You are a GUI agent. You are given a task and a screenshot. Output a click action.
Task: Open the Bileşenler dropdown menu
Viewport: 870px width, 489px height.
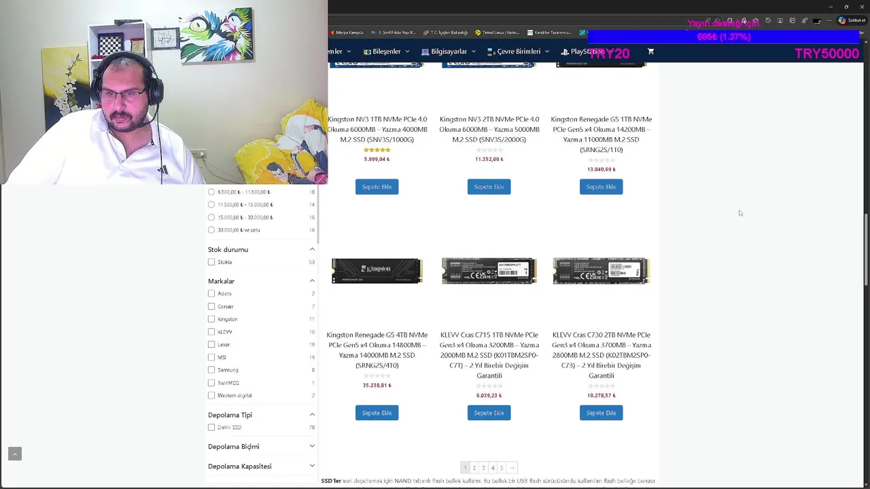(387, 52)
